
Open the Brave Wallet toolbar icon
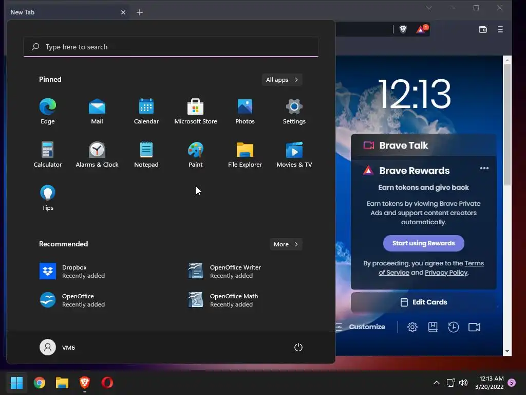[483, 29]
